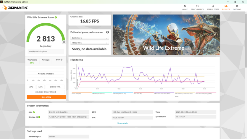Click the Wild Life Extreme banner image
The height and width of the screenshot is (139, 247).
pos(166,35)
